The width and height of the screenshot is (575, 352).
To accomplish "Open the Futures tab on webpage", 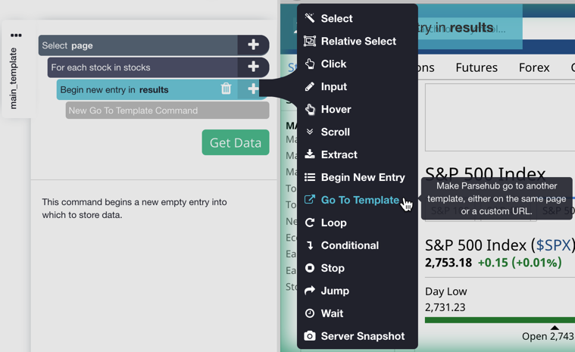I will click(476, 67).
